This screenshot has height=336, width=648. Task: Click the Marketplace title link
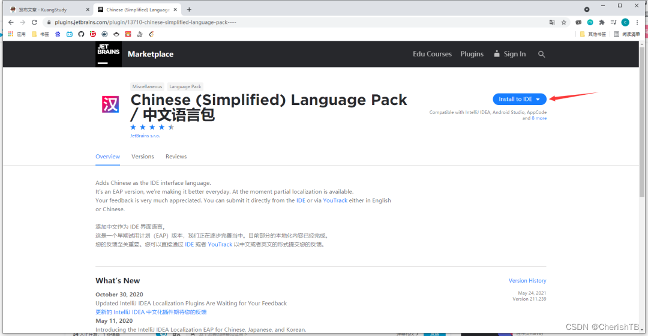(151, 54)
